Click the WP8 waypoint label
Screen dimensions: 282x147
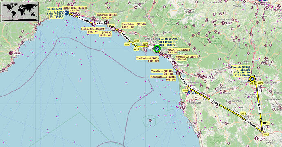137,41
